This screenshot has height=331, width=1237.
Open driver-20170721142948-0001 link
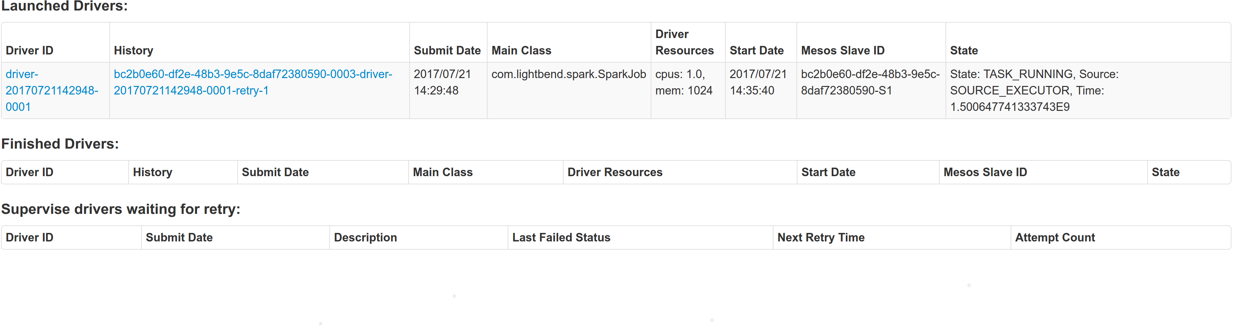click(x=52, y=91)
